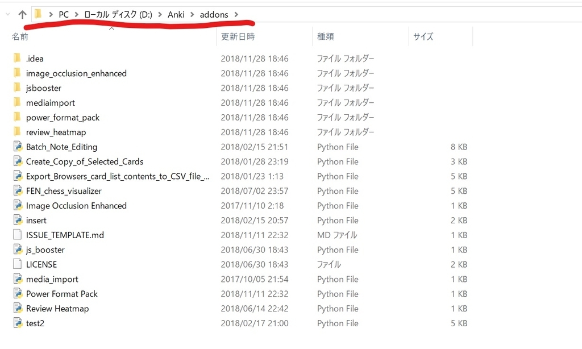Select Create_Copy_of_Selected_Cards file name

[84, 161]
